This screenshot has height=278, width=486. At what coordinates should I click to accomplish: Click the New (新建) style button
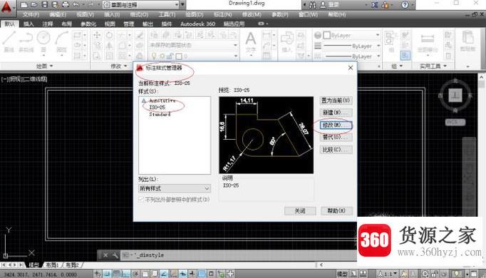pos(336,113)
